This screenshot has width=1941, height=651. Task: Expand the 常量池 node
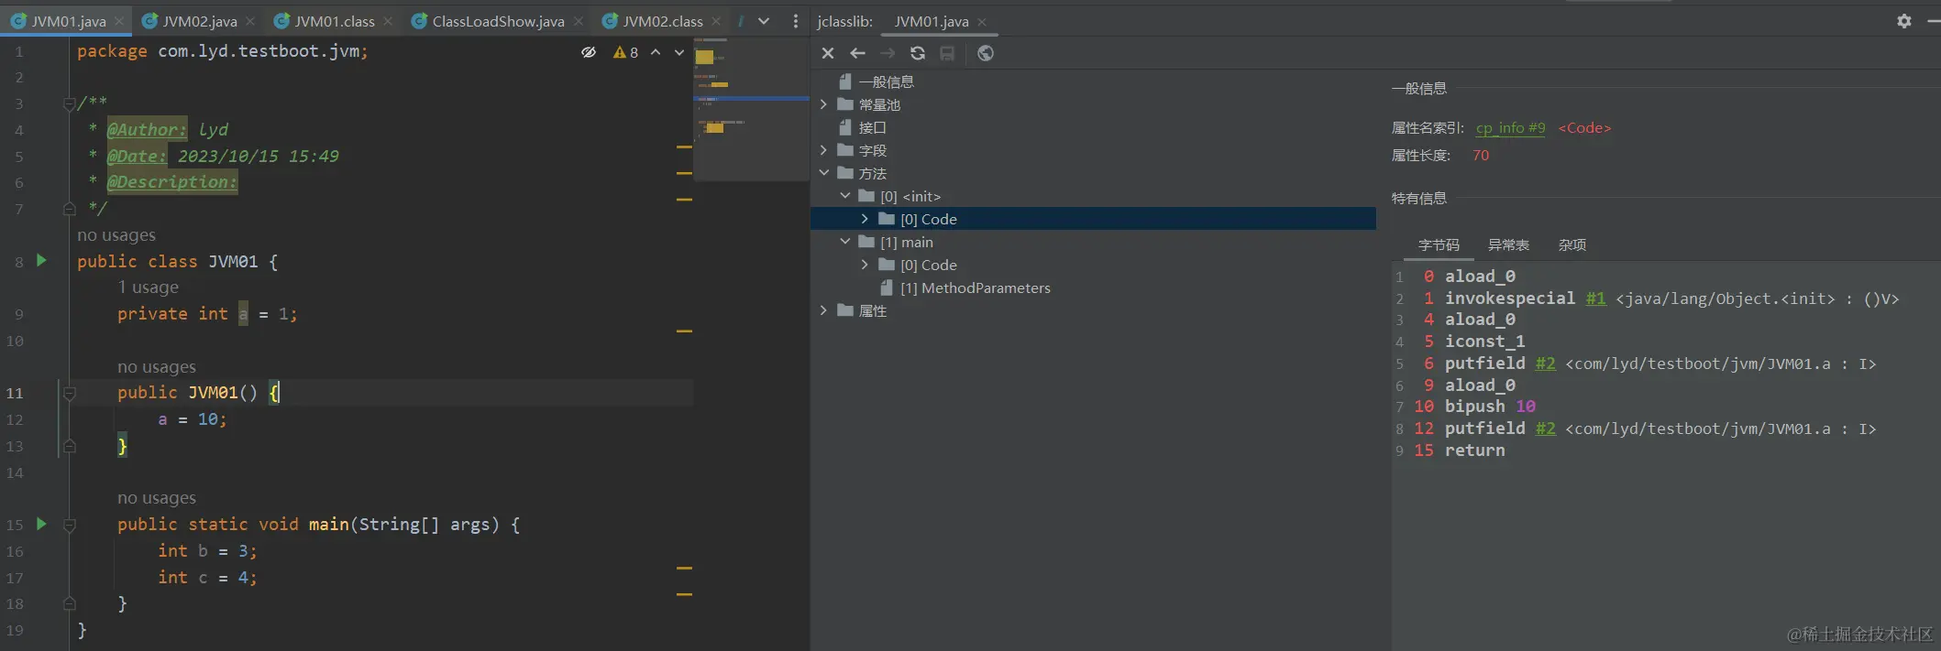(x=823, y=104)
